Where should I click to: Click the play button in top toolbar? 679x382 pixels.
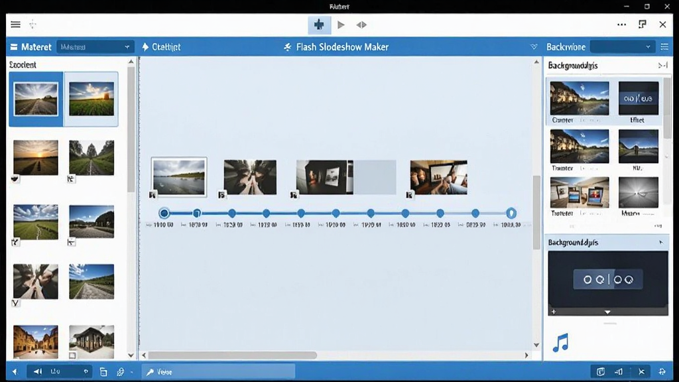[x=341, y=25]
